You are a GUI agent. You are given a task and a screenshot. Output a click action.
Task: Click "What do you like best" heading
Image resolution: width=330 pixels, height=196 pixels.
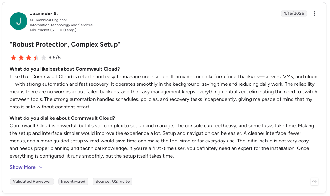click(x=65, y=69)
